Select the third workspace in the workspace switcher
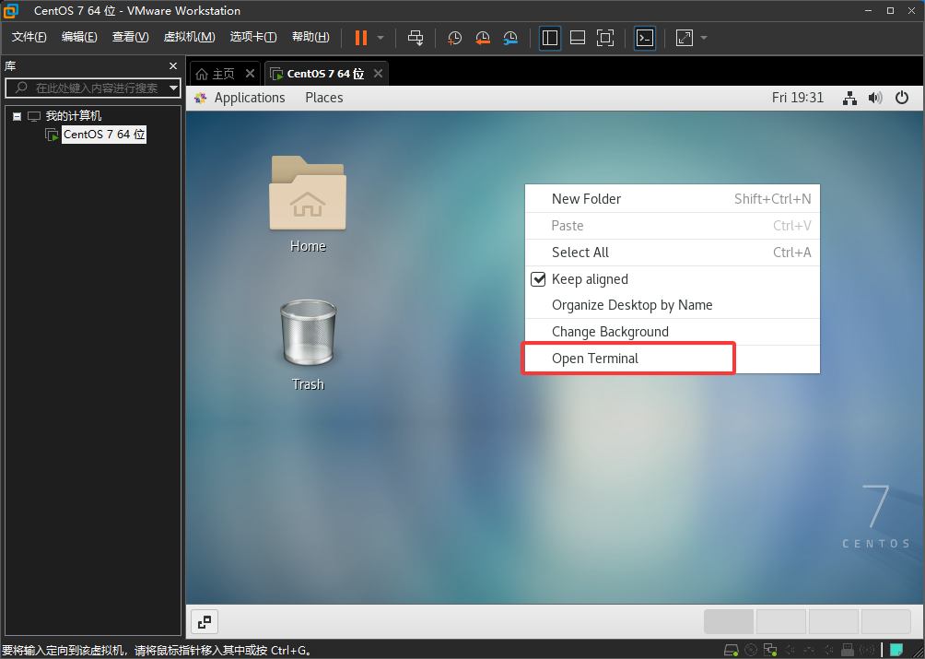 (834, 622)
